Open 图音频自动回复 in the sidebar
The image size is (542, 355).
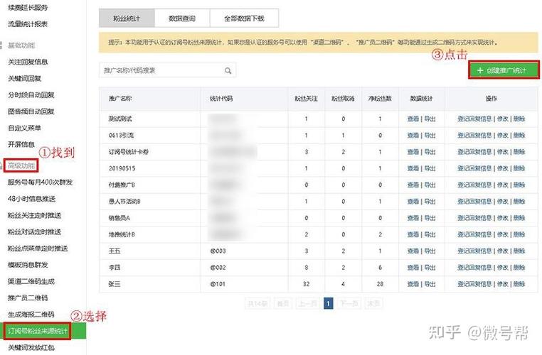(31, 111)
